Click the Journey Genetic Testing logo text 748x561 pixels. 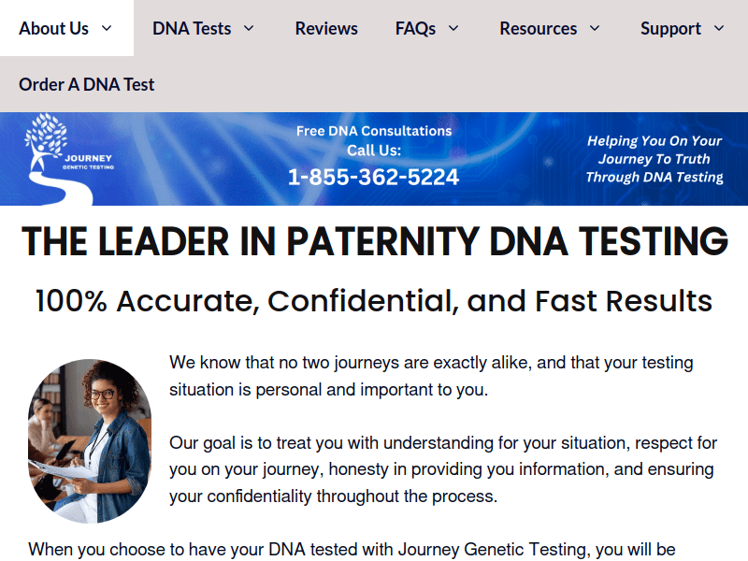pos(91,161)
